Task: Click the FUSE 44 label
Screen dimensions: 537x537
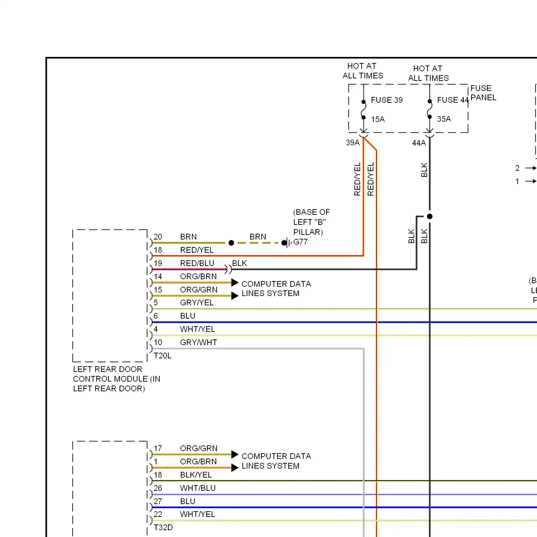Action: (453, 100)
